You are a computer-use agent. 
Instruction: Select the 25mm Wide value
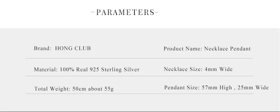click(x=253, y=87)
